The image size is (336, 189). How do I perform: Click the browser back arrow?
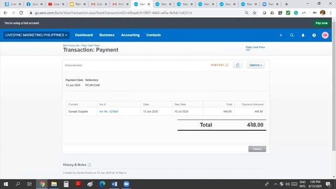(x=5, y=13)
